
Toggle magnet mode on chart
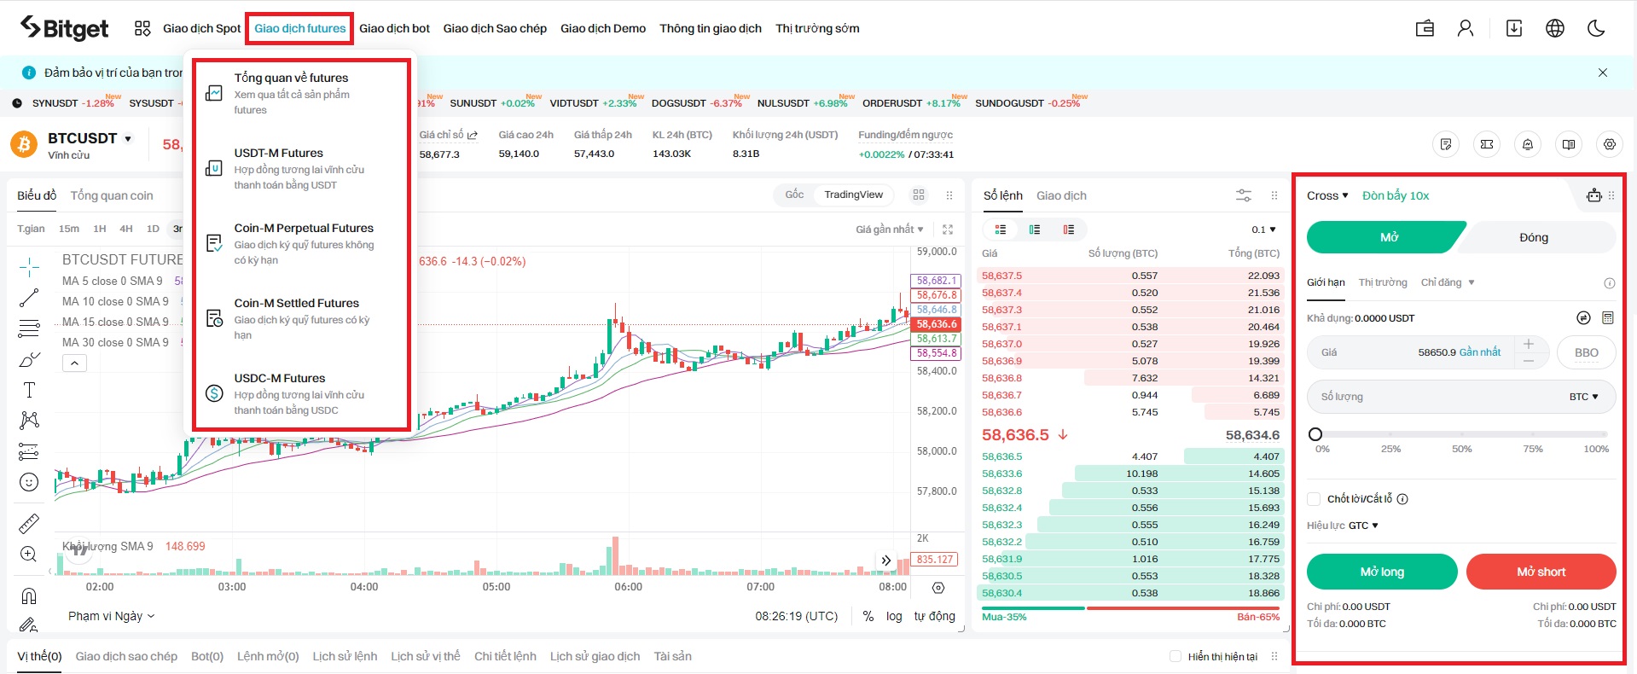point(29,596)
